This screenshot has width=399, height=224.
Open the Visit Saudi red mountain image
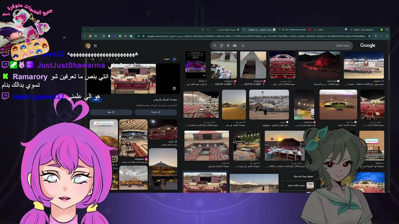point(319,65)
